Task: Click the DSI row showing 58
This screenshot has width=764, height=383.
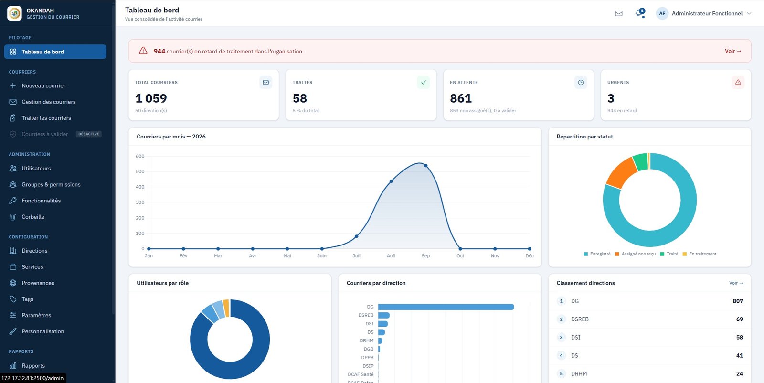Action: (x=649, y=338)
